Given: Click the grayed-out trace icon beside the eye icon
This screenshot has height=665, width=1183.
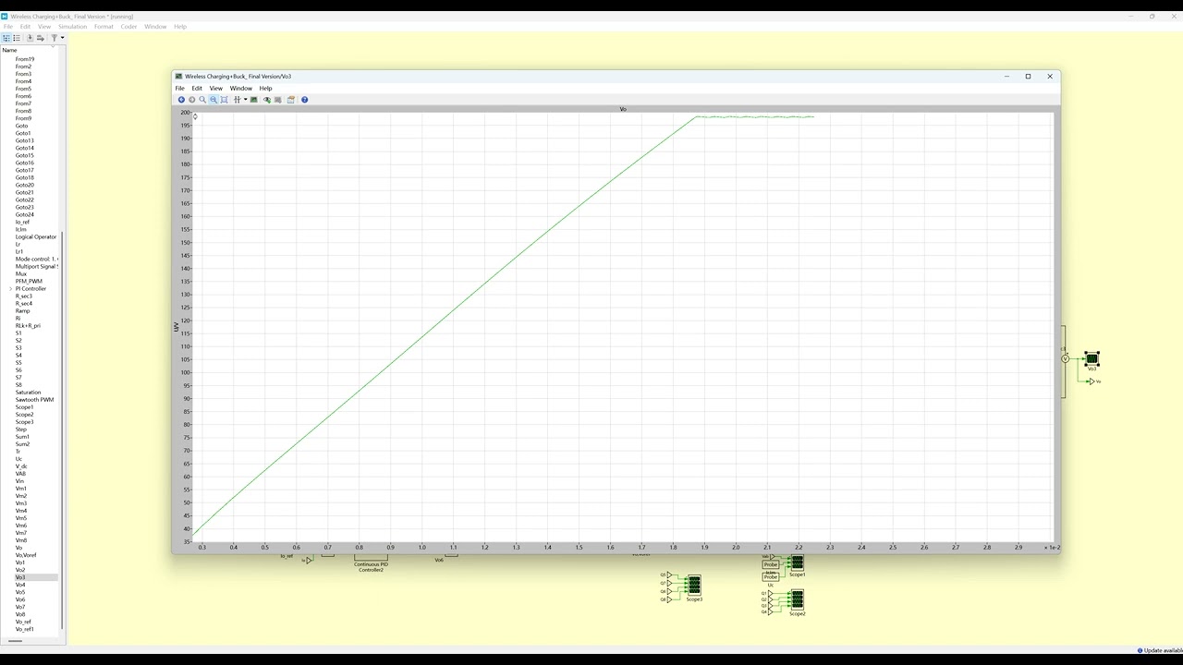Looking at the screenshot, I should click(x=278, y=100).
